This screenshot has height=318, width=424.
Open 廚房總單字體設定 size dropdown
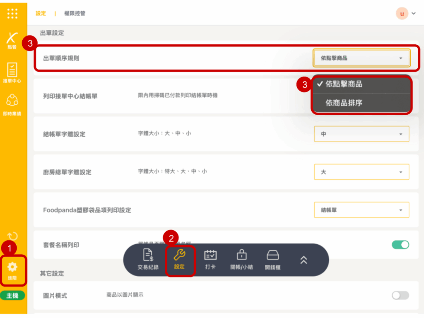click(361, 172)
